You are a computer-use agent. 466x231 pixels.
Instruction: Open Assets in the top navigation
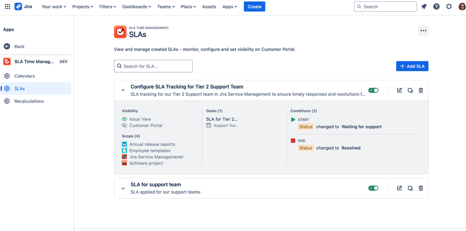(x=209, y=7)
